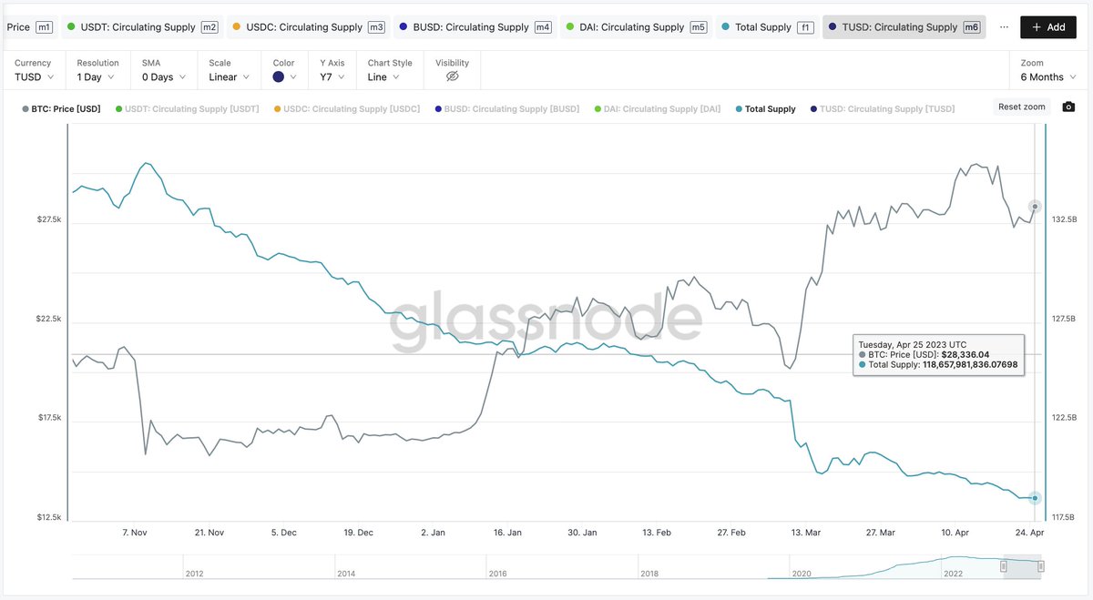Open the SMA 0 Days dropdown

[x=163, y=77]
